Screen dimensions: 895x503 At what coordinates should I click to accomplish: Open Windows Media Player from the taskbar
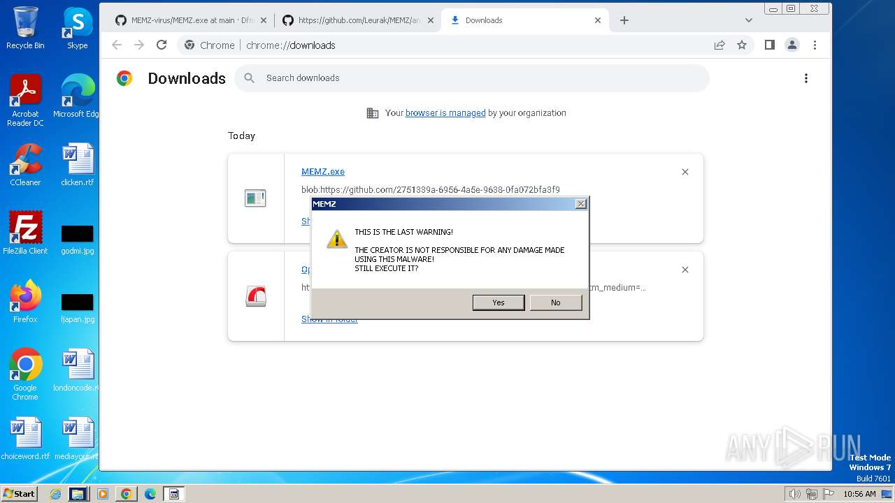pos(102,494)
